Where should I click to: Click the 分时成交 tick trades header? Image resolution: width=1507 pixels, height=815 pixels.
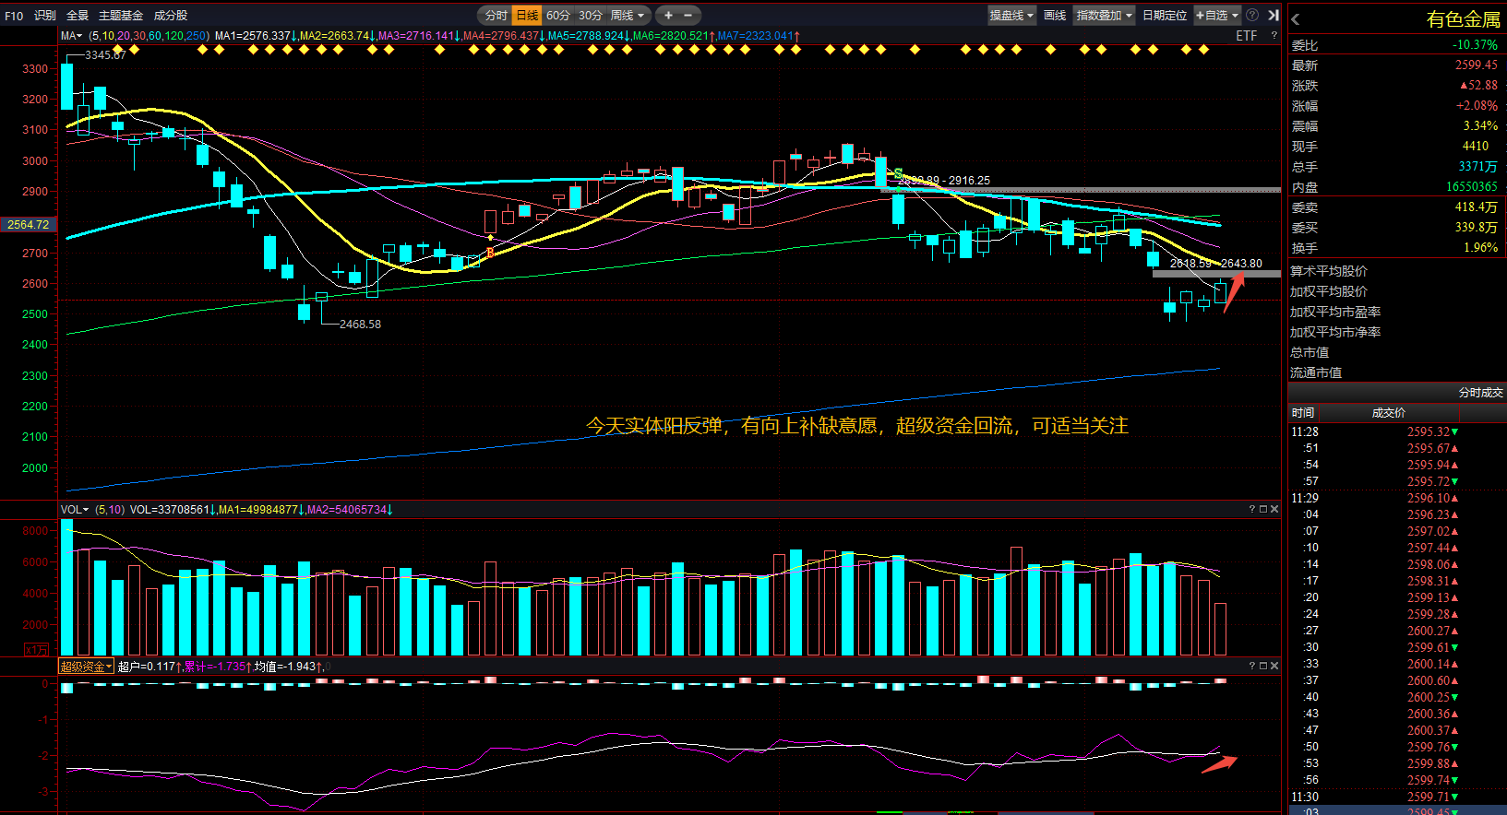click(1480, 393)
